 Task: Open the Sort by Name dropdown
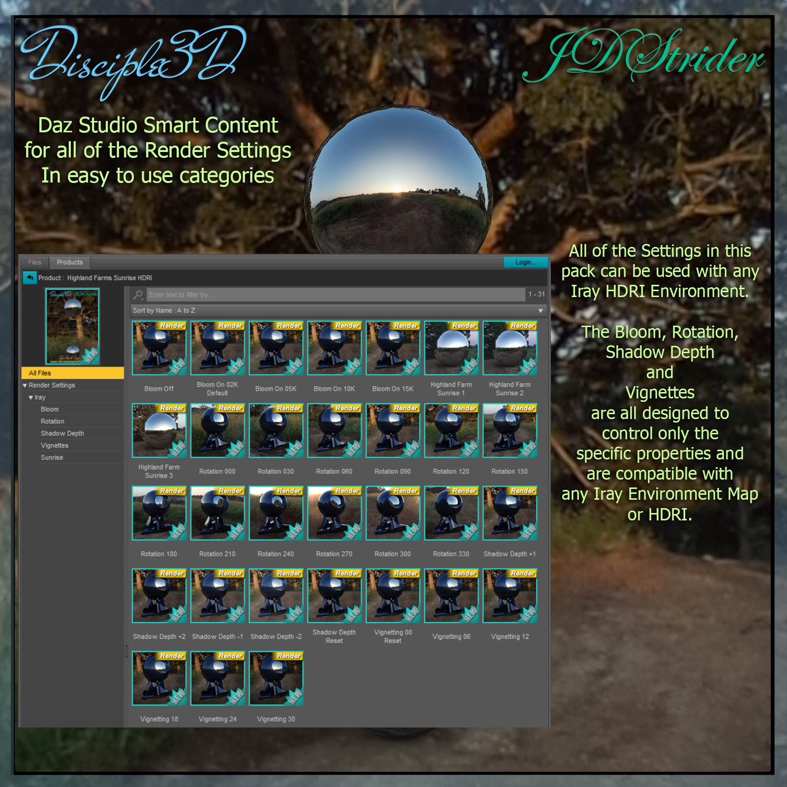(x=338, y=310)
